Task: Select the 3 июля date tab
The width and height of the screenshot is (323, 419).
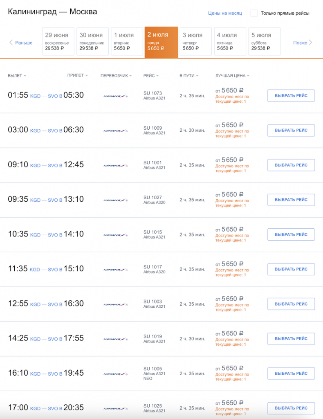Action: coord(195,41)
